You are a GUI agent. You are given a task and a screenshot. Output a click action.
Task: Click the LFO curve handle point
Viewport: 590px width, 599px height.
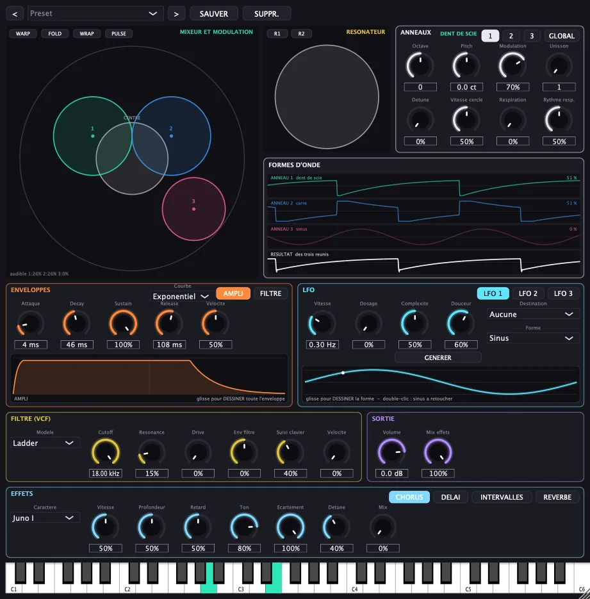coord(343,372)
